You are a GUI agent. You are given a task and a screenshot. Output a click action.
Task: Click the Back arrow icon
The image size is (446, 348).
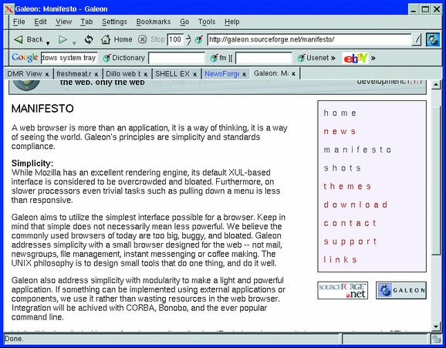pos(19,39)
